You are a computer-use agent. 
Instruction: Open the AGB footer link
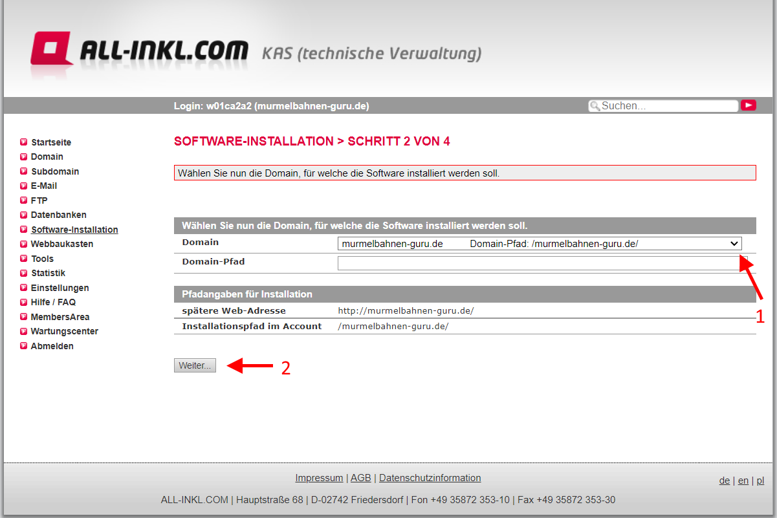pos(361,478)
